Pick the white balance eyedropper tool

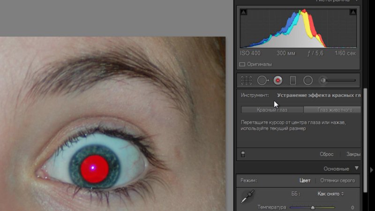(247, 197)
